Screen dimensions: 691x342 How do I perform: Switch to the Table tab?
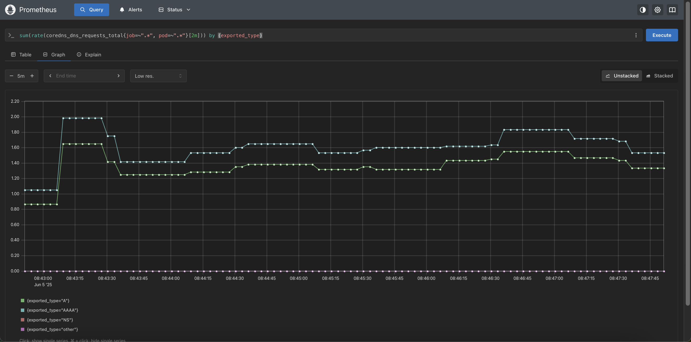pos(21,54)
